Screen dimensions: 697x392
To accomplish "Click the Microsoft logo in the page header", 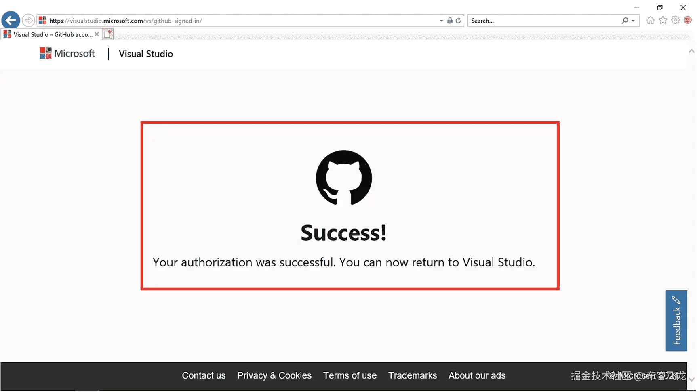I will pos(67,53).
